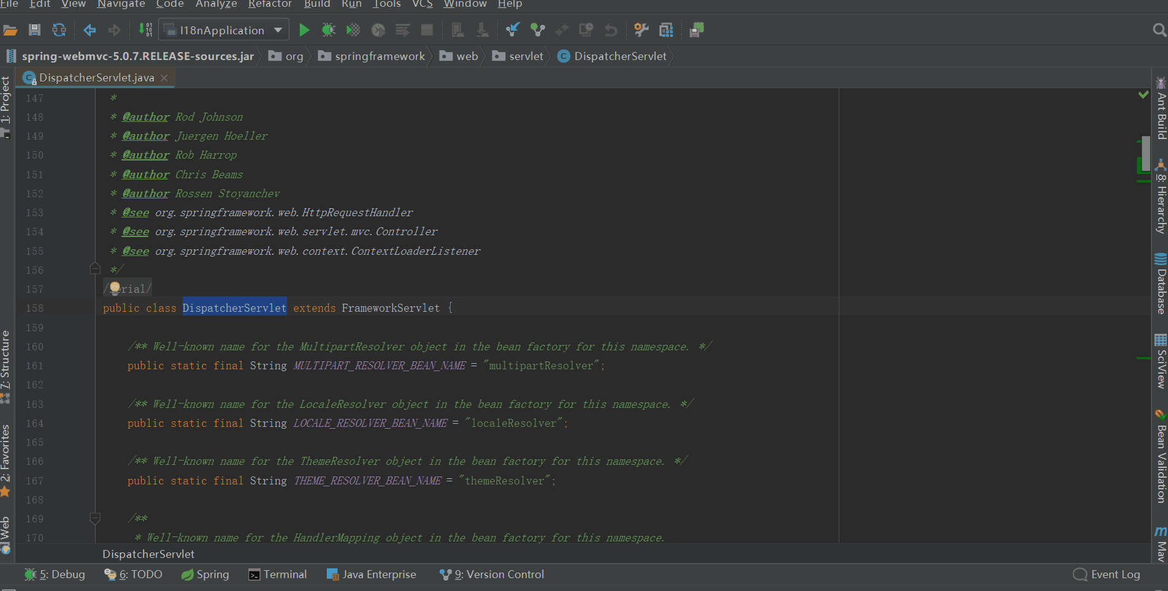1168x591 pixels.
Task: Click the servlet breadcrumb folder
Action: [518, 56]
